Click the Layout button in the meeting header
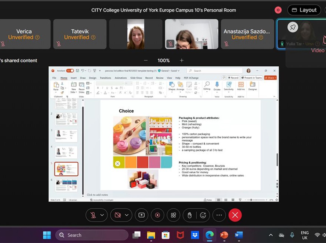The height and width of the screenshot is (243, 326). pos(304,10)
